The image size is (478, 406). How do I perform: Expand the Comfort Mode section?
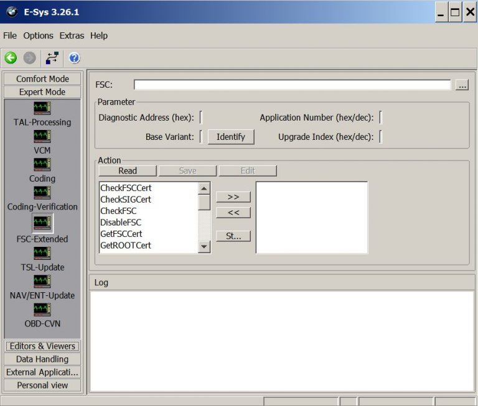tap(42, 79)
